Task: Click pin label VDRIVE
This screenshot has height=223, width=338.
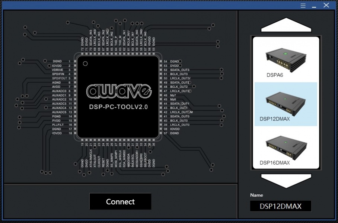Action: pos(57,70)
